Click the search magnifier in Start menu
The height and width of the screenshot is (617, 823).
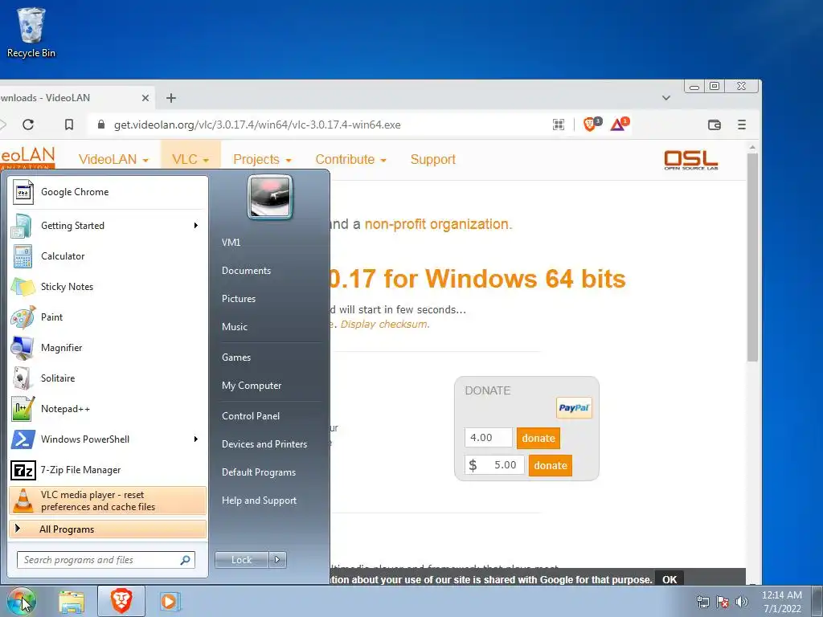point(186,560)
